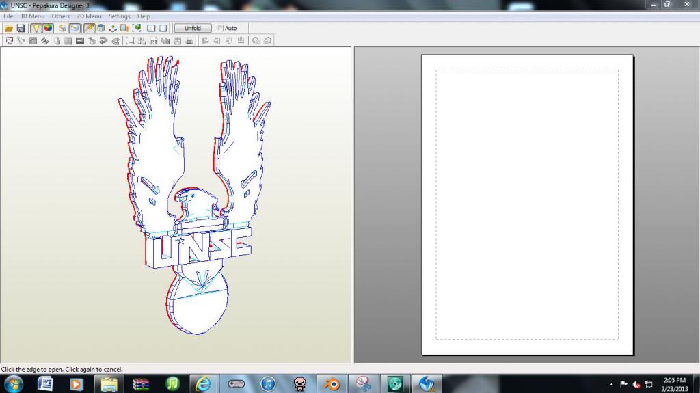Screen dimensions: 700x393
Task: Click the beige 3D box icon
Action: (x=62, y=28)
